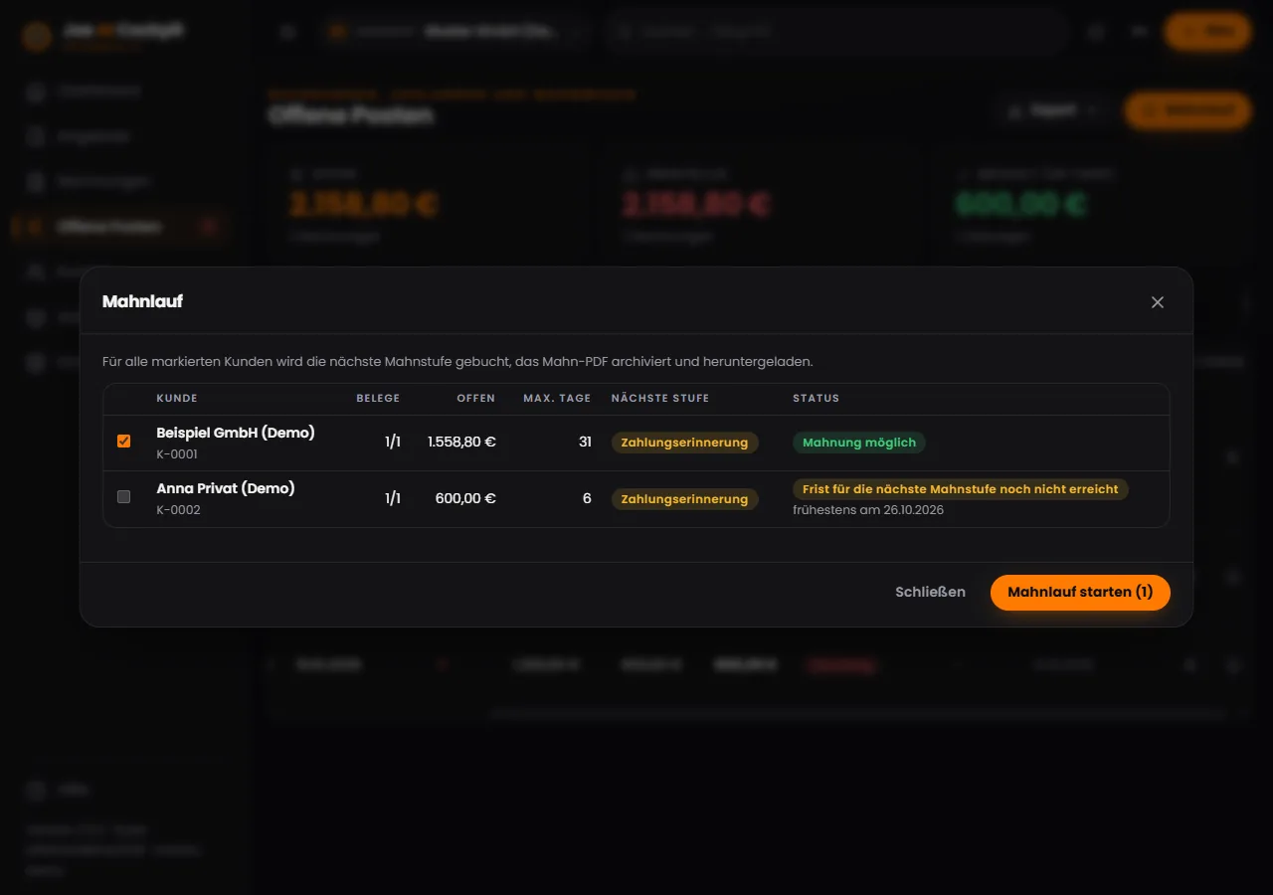
Task: Close the Mahnlauf dialog with X
Action: 1157,302
